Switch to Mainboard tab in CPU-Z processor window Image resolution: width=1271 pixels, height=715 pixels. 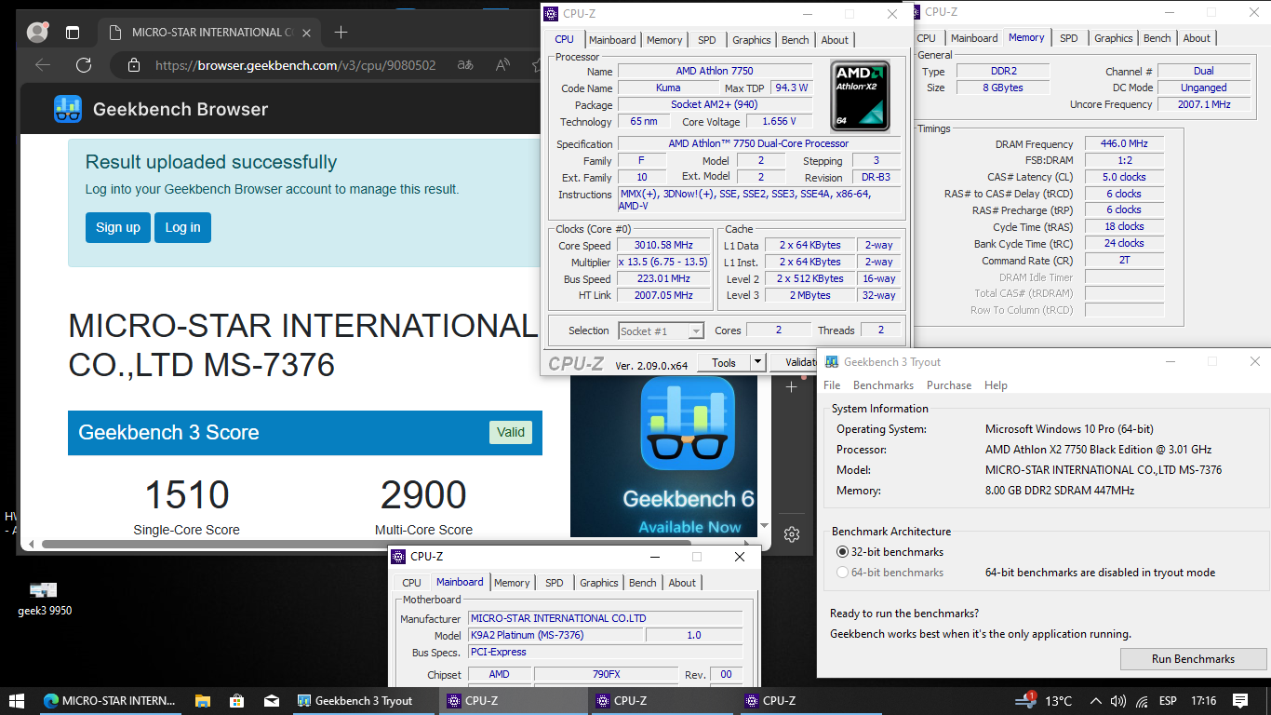[x=612, y=40]
